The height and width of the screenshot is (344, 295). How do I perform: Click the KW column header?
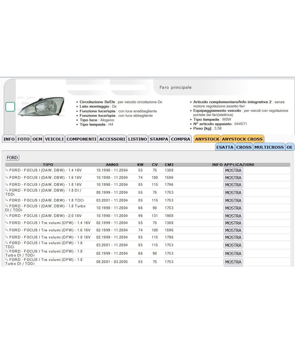[x=140, y=164]
